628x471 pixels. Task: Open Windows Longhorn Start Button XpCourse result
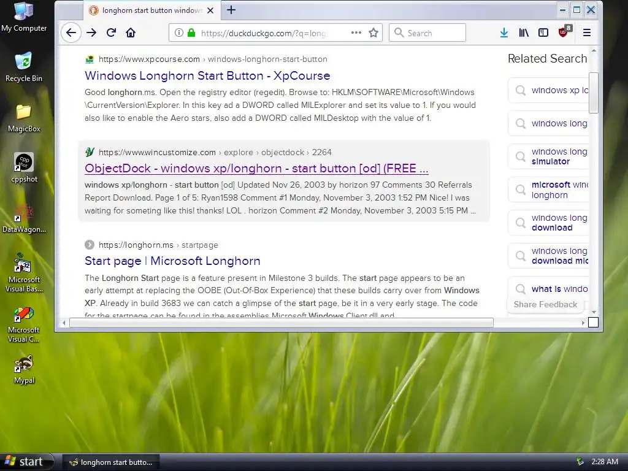pyautogui.click(x=207, y=75)
